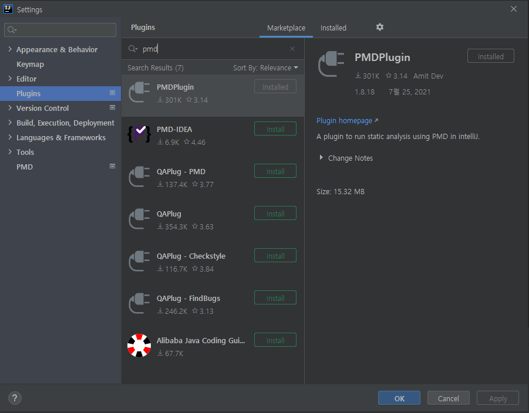
Task: Select Keymap in settings tree
Action: point(30,64)
